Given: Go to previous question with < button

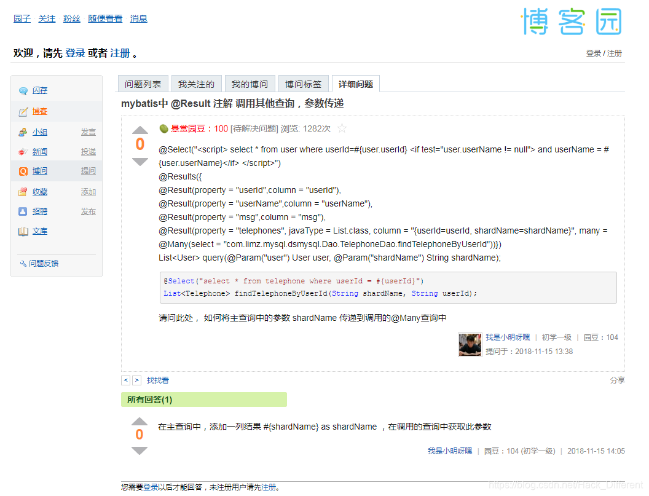Looking at the screenshot, I should click(126, 380).
